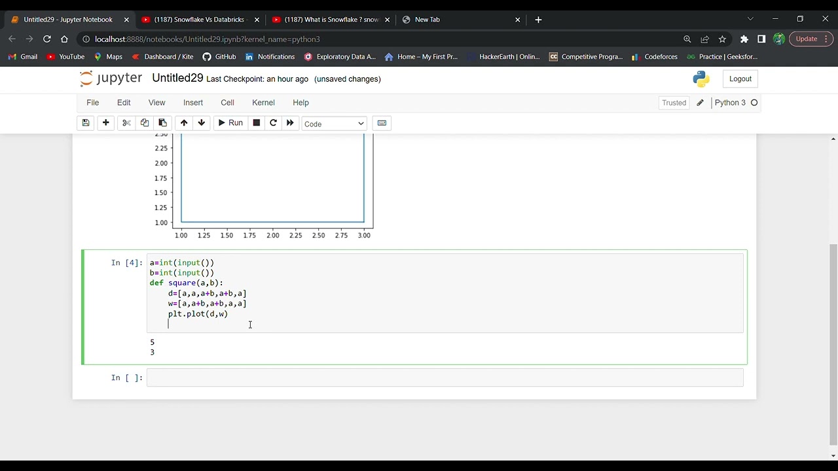Reload the current page
838x471 pixels.
point(47,39)
